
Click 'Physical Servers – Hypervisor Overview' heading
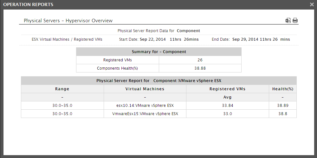[x=68, y=20]
